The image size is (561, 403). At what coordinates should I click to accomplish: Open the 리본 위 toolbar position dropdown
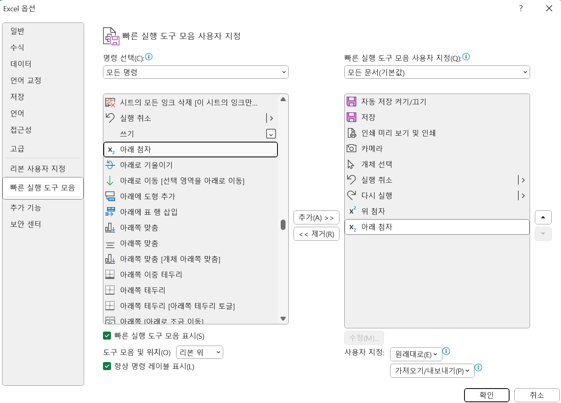point(199,352)
